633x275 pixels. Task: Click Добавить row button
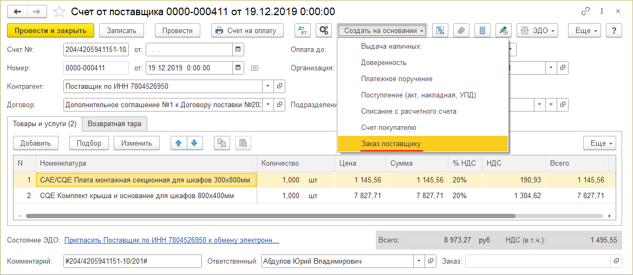click(x=36, y=142)
